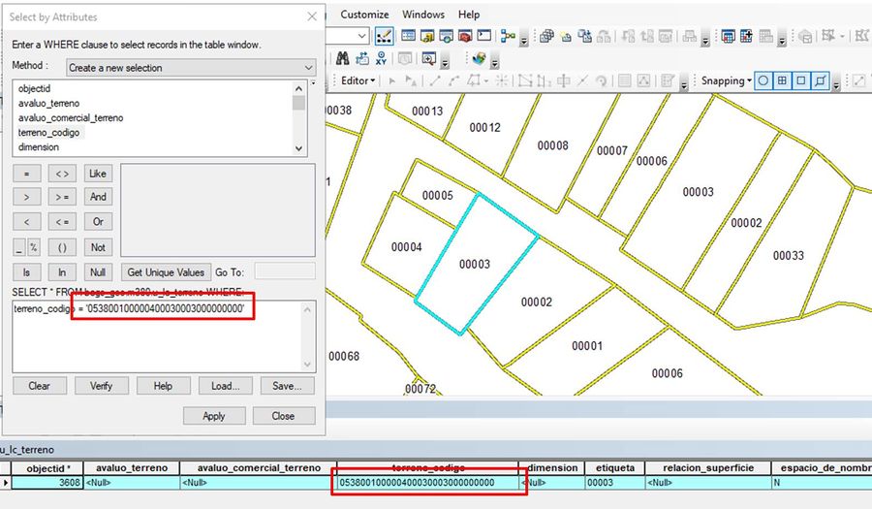Screen dimensions: 872x509
Task: Select the End Point Arc Segment tool
Action: (x=453, y=80)
